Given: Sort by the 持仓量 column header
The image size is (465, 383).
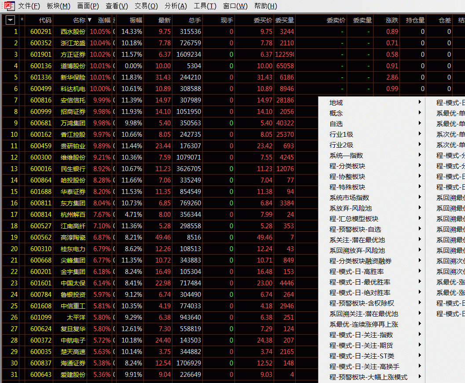Looking at the screenshot, I should 415,20.
